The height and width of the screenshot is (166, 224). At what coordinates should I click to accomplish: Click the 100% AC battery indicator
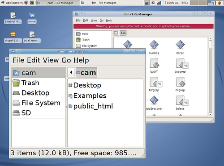coord(172,3)
